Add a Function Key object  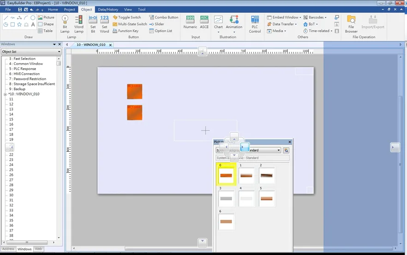(126, 31)
